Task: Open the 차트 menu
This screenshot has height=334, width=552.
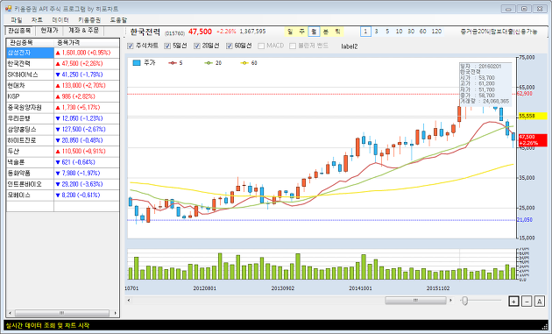Action: 37,20
